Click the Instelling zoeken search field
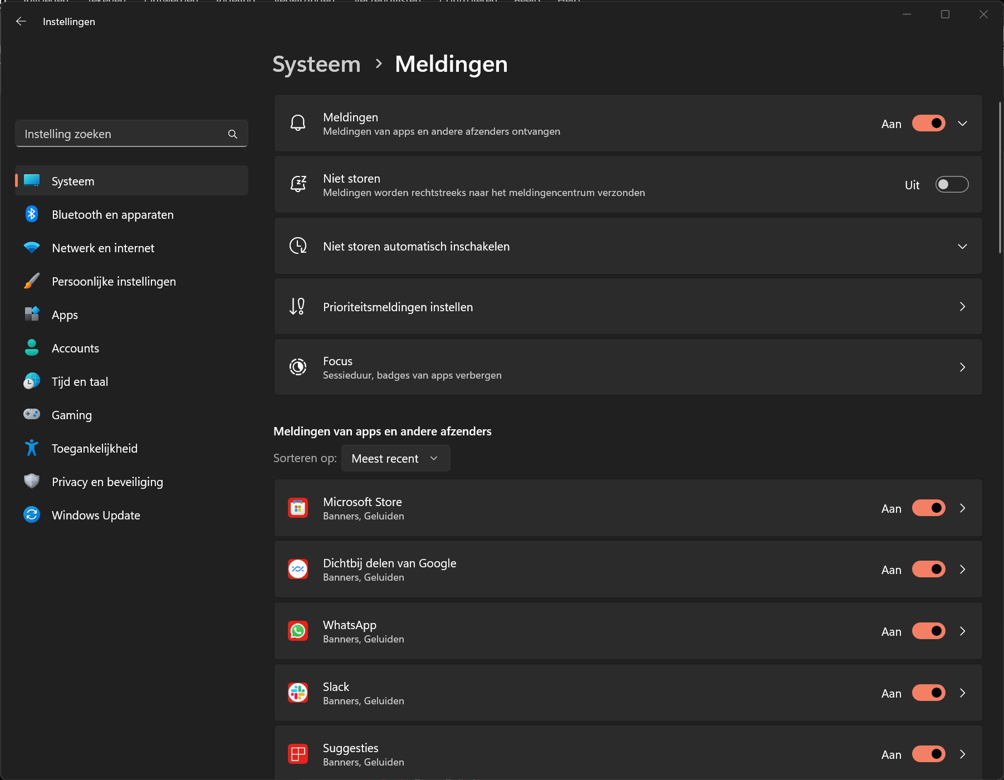Screen dimensions: 1004x780 pyautogui.click(x=131, y=134)
